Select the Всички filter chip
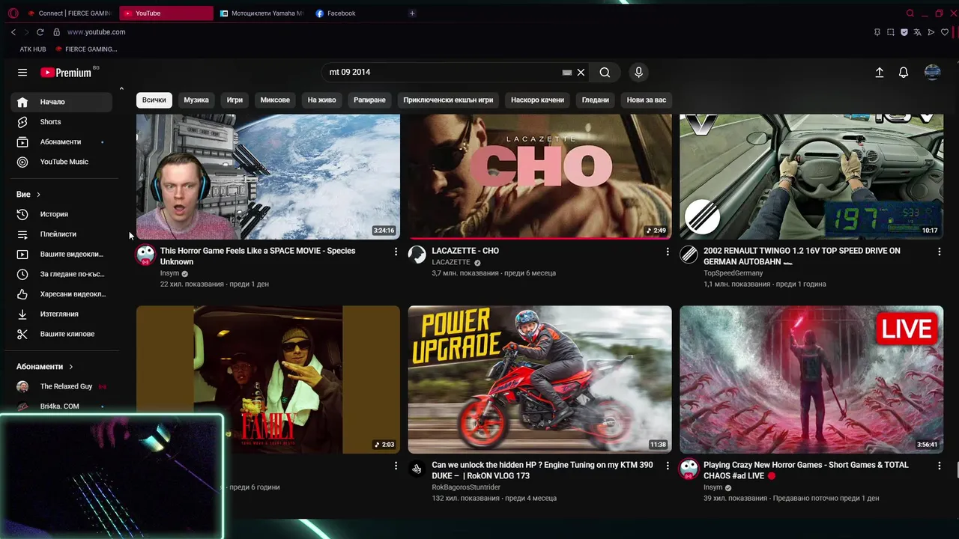Screen dimensions: 959x539 click(x=154, y=100)
